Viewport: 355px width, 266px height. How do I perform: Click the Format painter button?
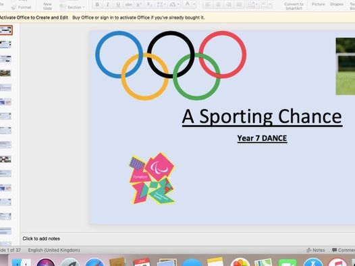pos(22,7)
